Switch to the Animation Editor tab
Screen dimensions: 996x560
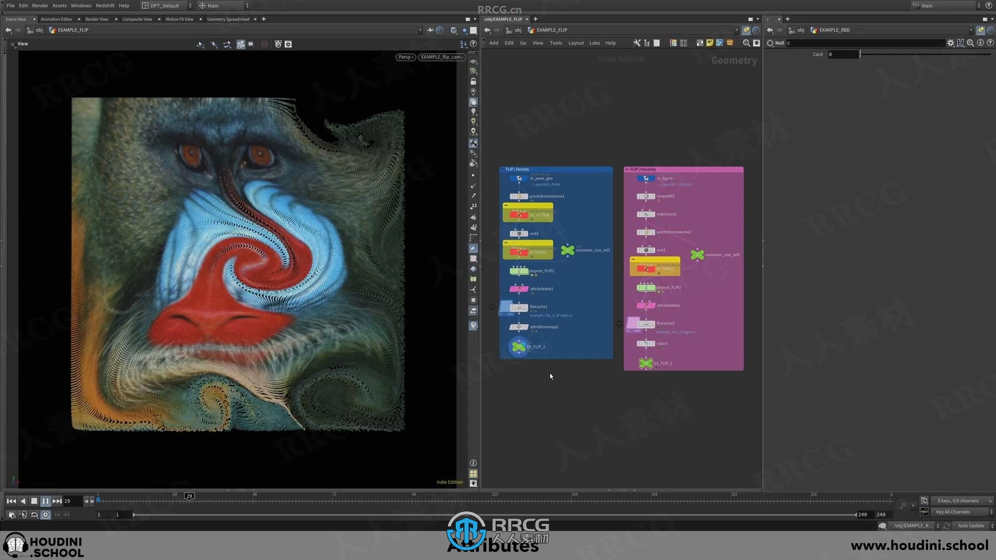pyautogui.click(x=57, y=19)
